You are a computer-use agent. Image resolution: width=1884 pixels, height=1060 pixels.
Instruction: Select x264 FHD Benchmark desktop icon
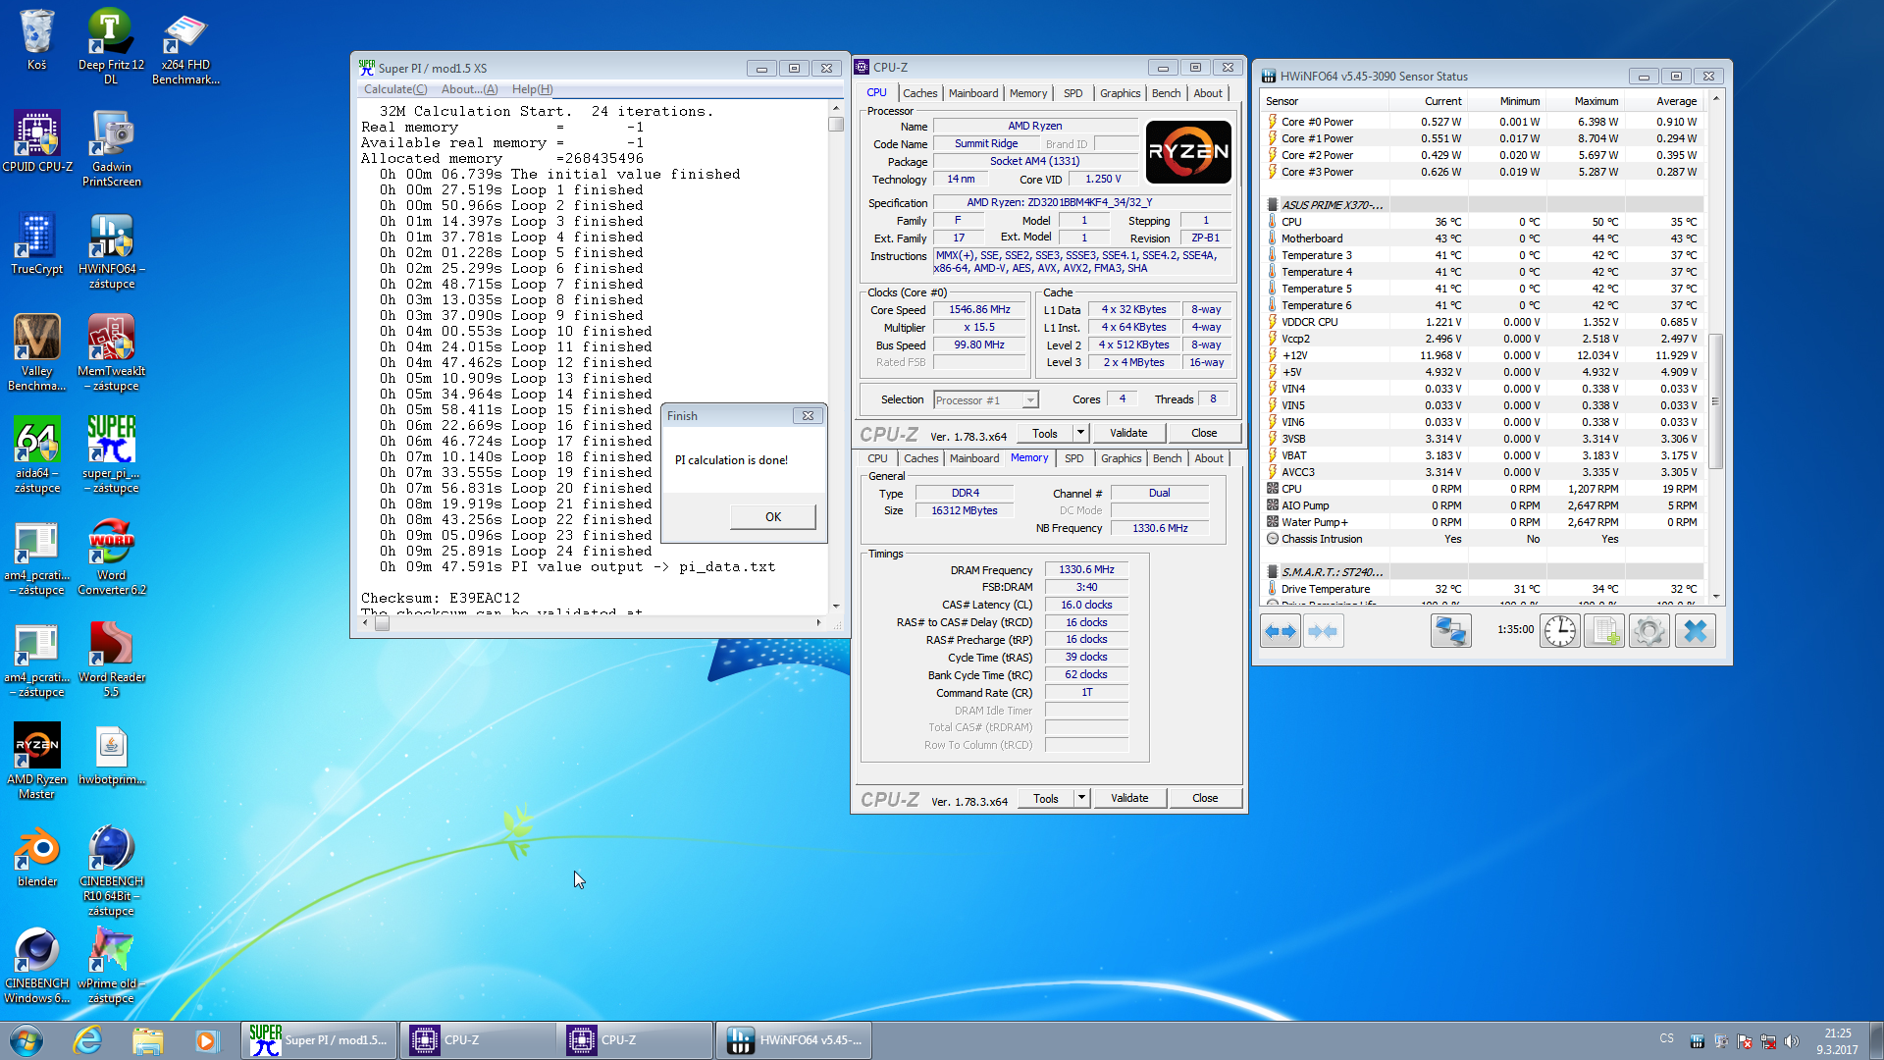pos(185,47)
